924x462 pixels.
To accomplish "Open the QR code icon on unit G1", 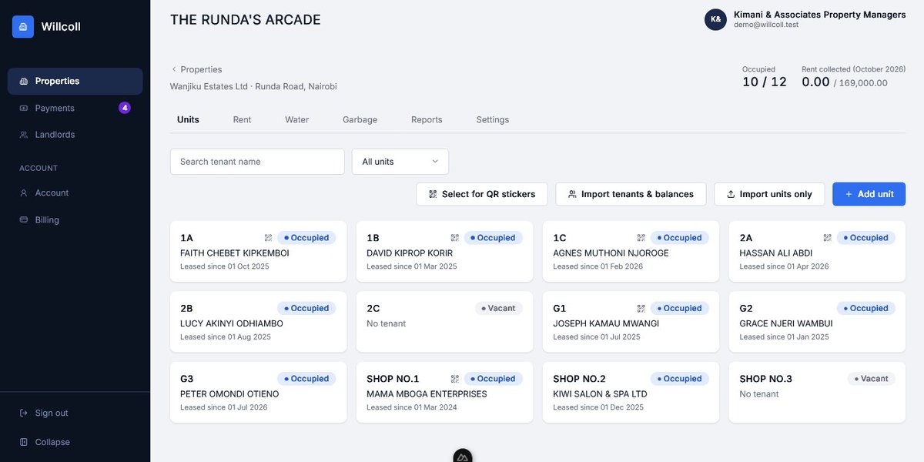I will (x=641, y=308).
